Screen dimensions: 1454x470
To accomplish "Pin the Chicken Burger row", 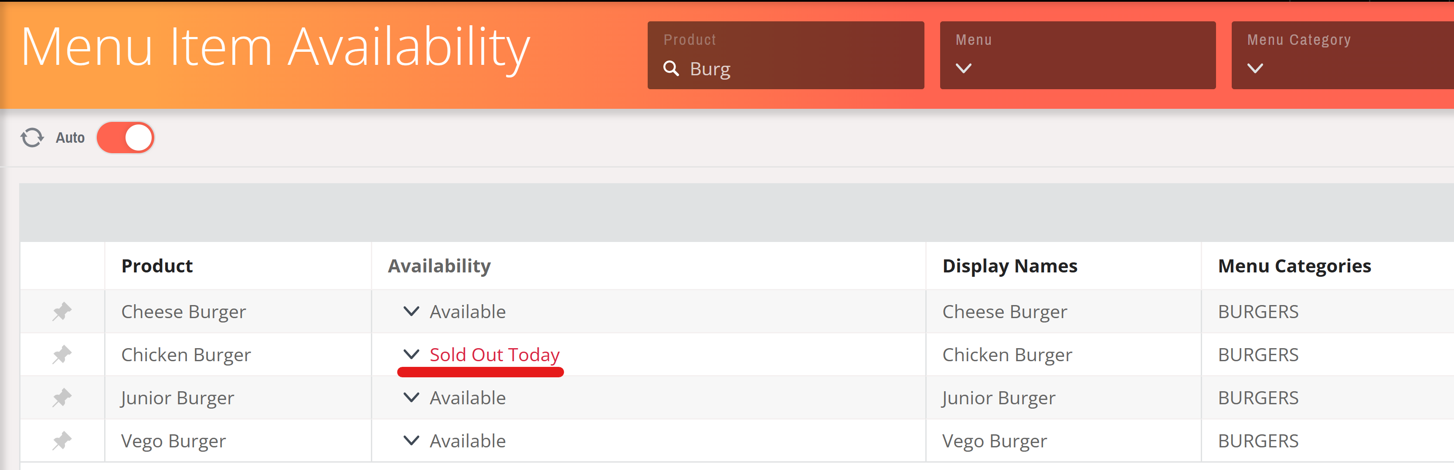I will point(62,355).
